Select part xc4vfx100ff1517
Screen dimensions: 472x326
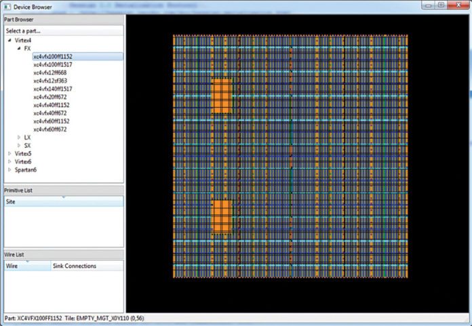pyautogui.click(x=53, y=65)
